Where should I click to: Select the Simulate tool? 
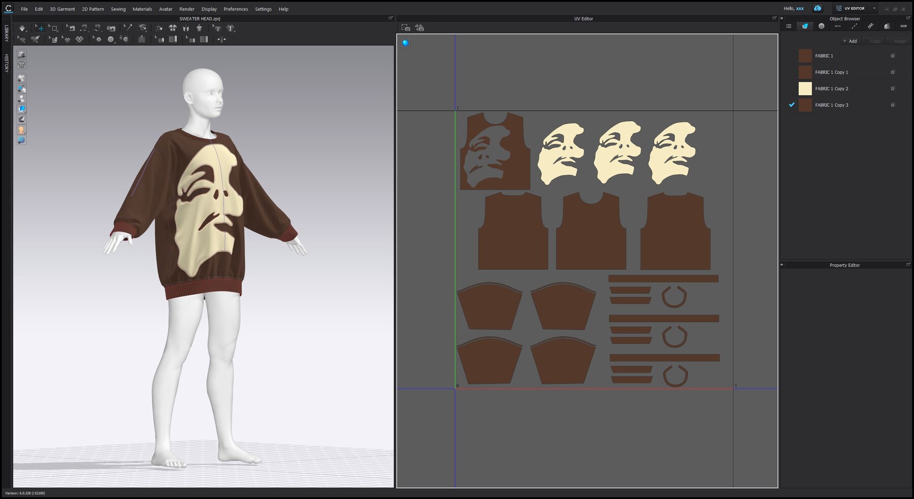(x=23, y=28)
